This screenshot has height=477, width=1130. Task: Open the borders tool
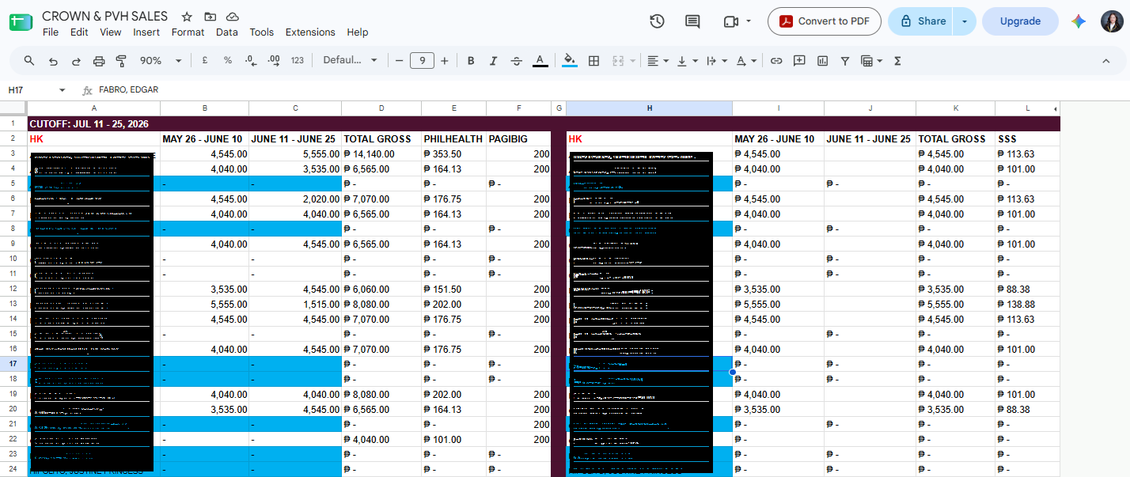point(593,61)
